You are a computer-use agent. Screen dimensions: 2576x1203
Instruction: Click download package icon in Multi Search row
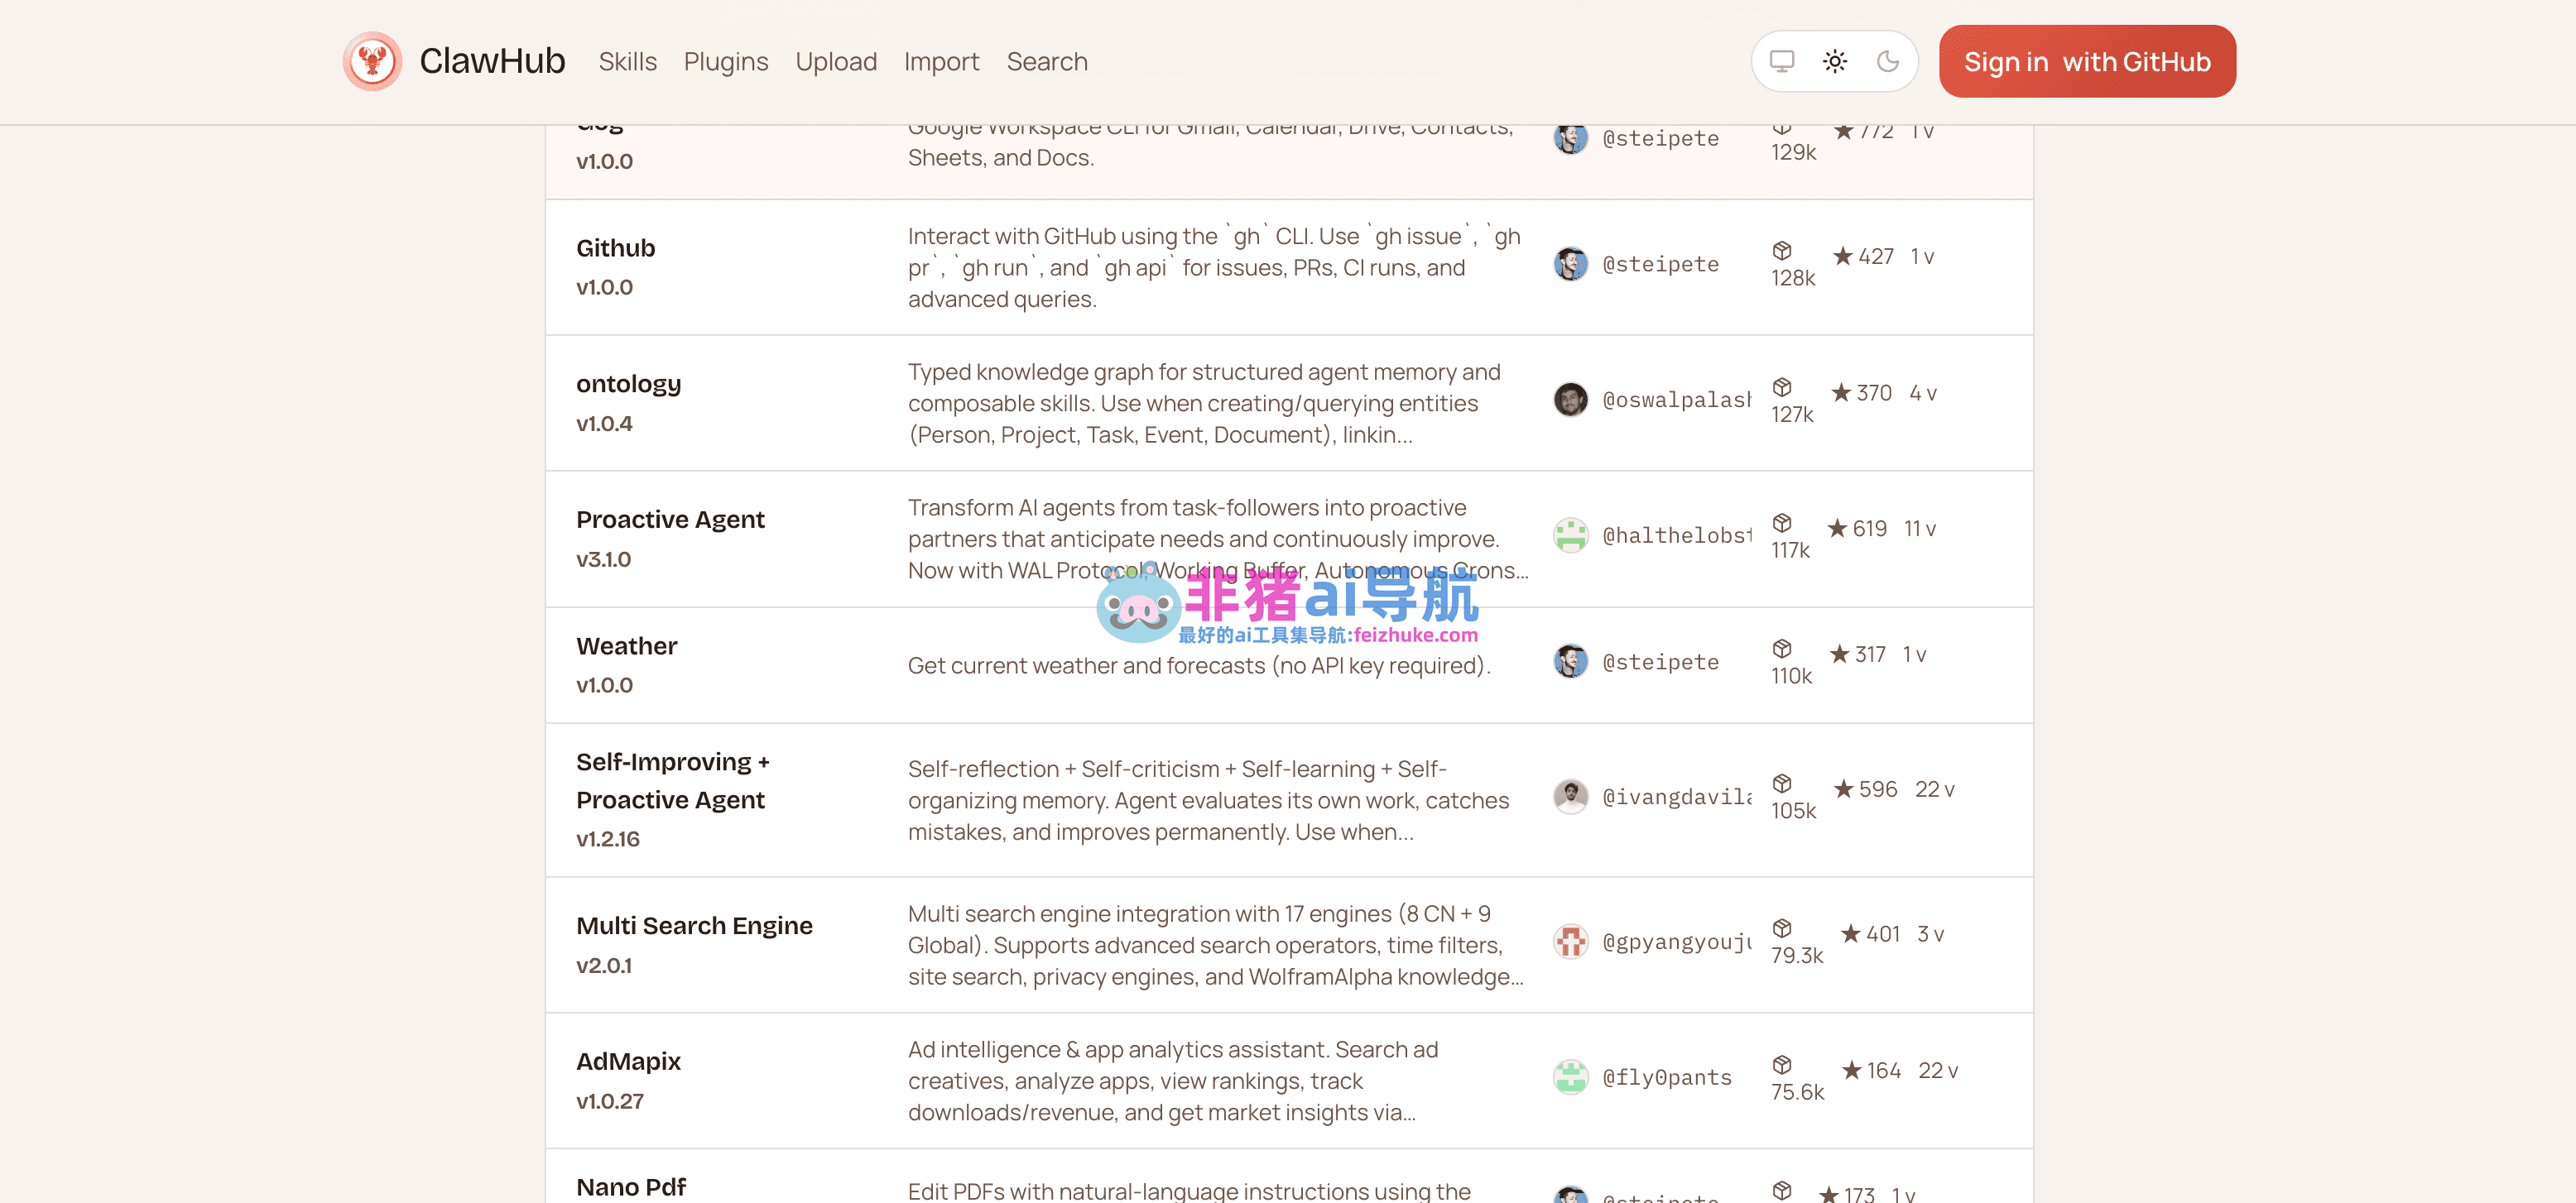(x=1781, y=929)
